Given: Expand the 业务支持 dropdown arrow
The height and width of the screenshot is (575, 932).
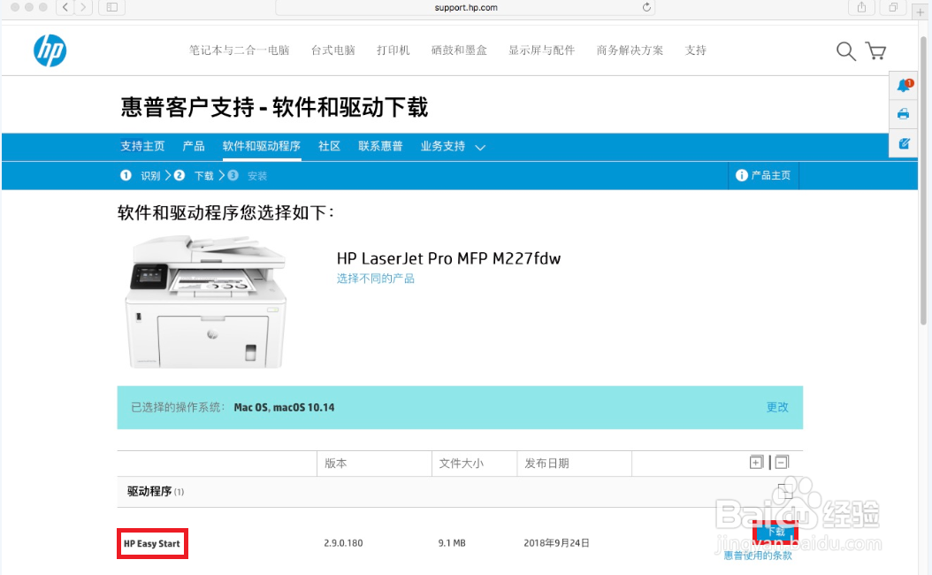Looking at the screenshot, I should [x=480, y=148].
